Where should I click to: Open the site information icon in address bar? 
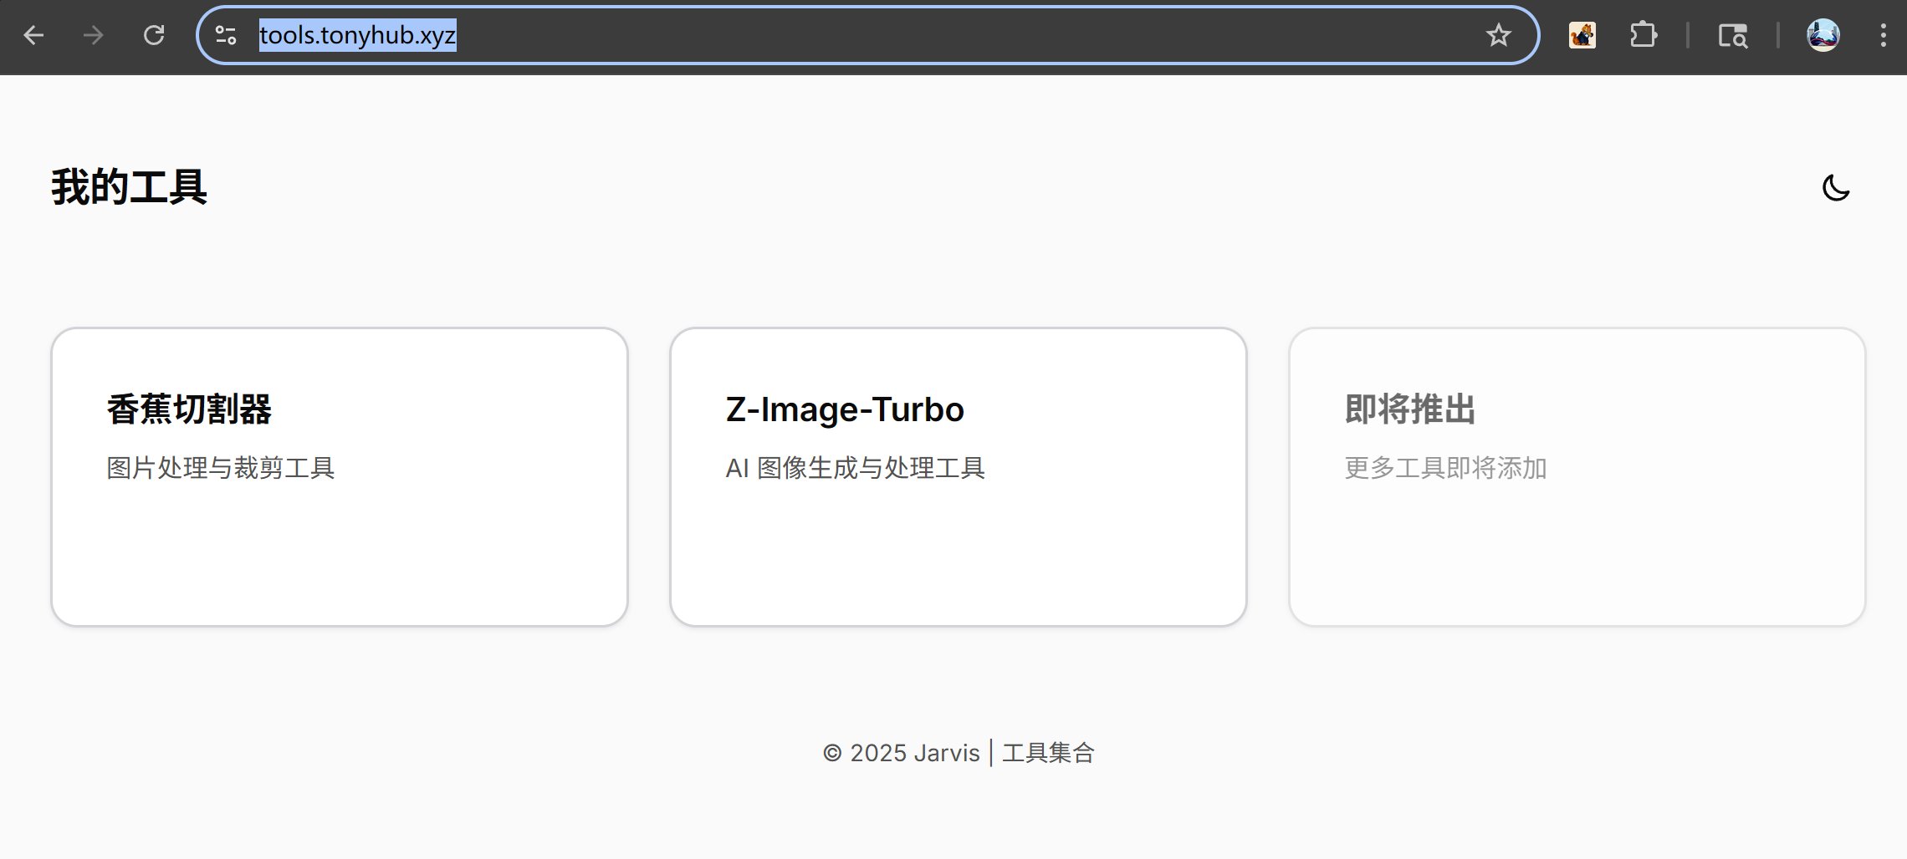[x=226, y=35]
